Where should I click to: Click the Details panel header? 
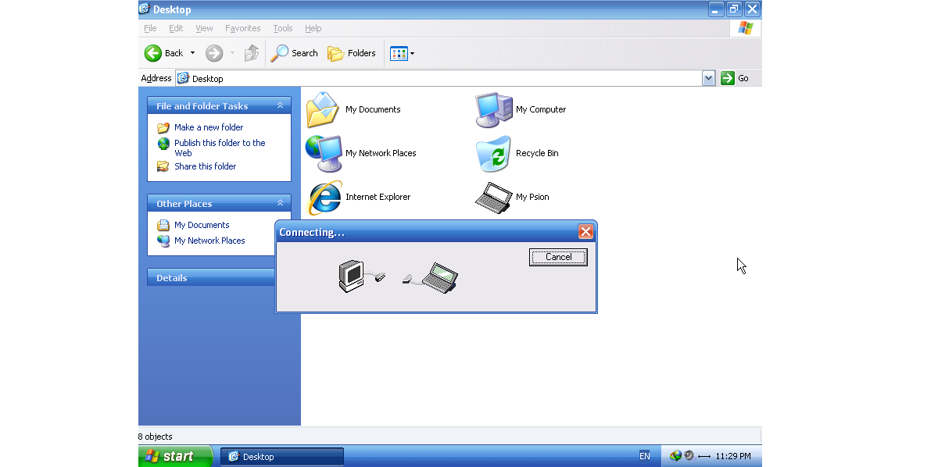[211, 277]
